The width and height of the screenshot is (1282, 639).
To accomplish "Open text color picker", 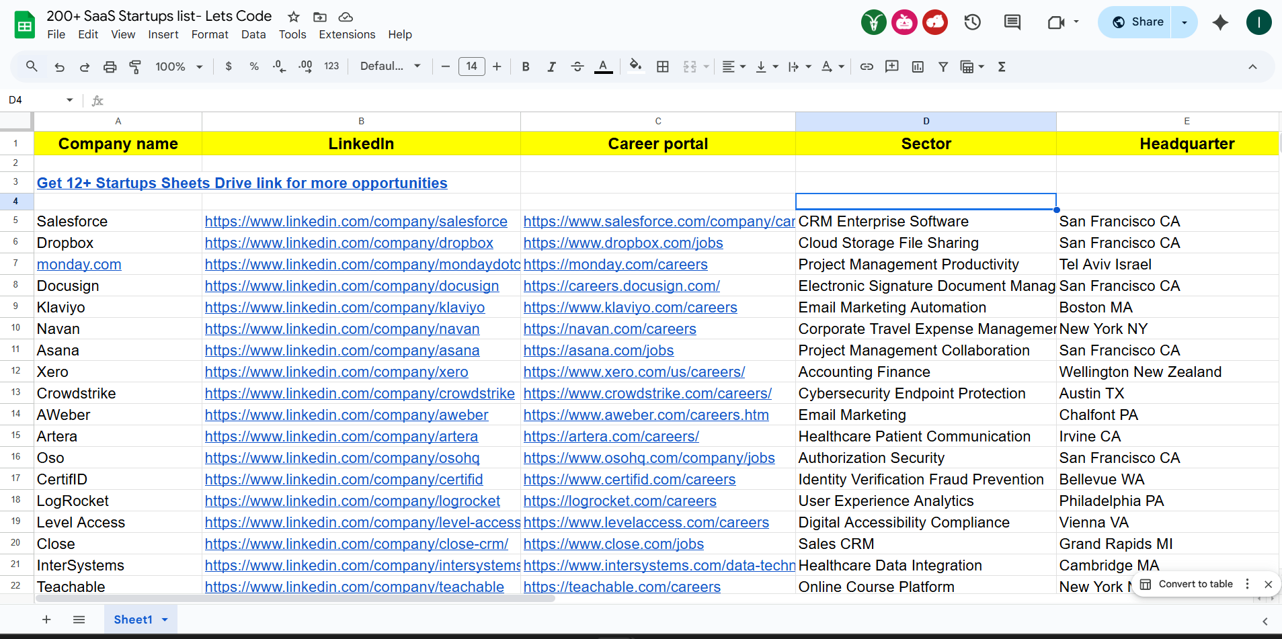I will pyautogui.click(x=603, y=67).
